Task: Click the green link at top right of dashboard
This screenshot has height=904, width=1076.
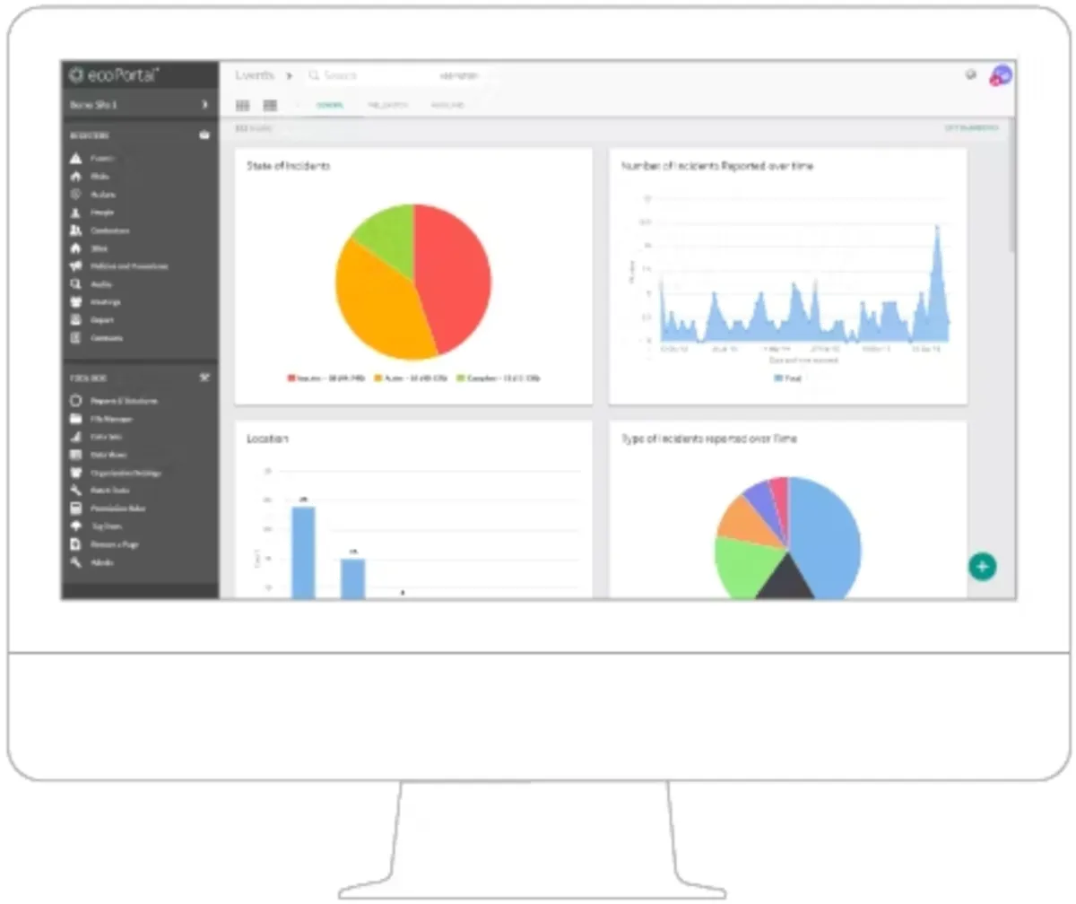Action: click(x=971, y=128)
